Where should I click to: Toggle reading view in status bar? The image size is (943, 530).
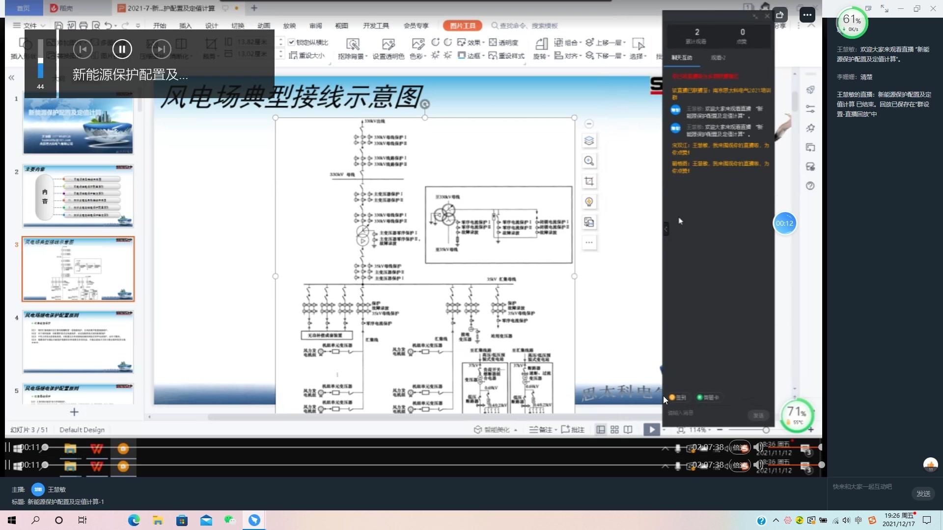(x=628, y=430)
